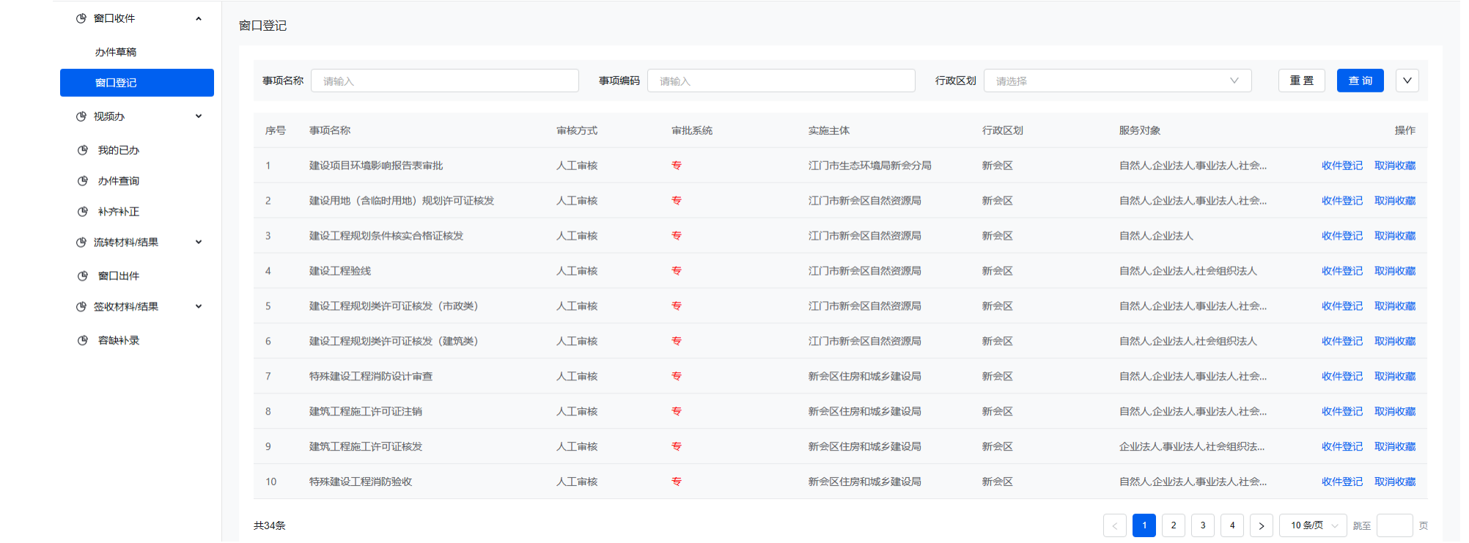Click 取消收藏 for 特殊建设工程消防验收
The height and width of the screenshot is (543, 1469).
(1394, 482)
